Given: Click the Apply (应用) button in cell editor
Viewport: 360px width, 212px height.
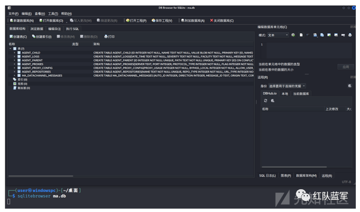Looking at the screenshot, I should [346, 67].
